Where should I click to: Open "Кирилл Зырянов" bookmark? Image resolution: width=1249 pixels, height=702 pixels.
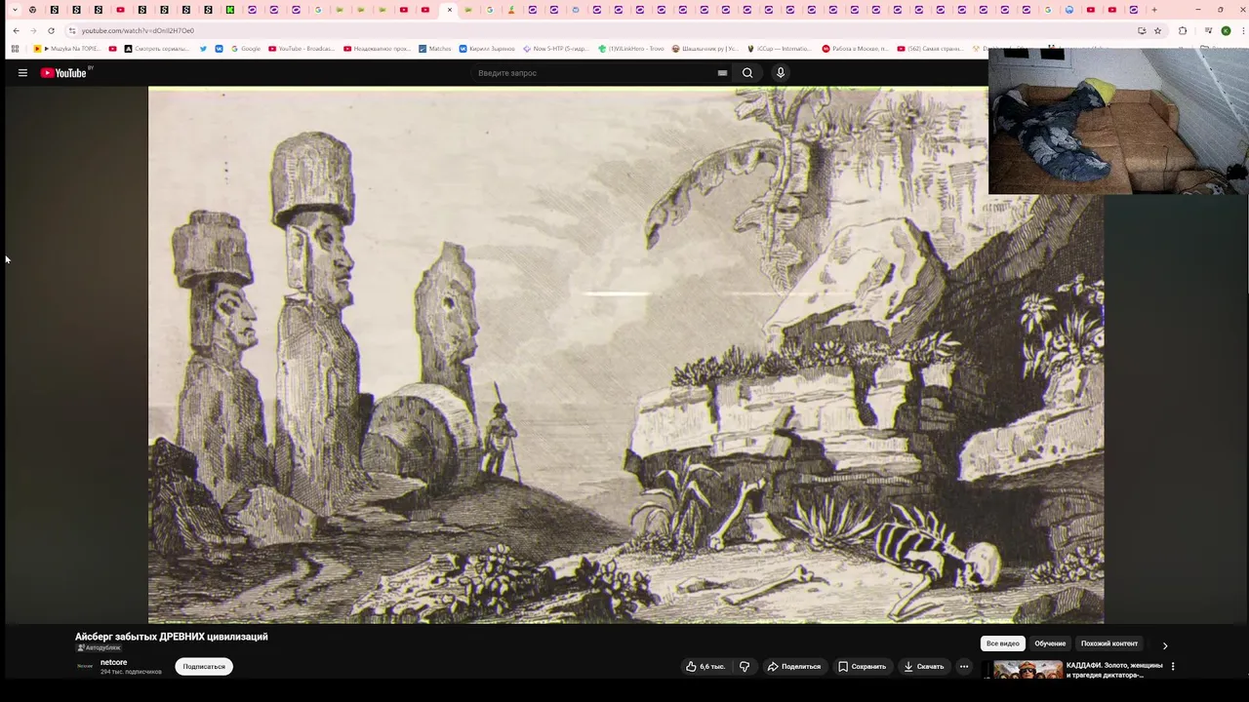coord(487,49)
